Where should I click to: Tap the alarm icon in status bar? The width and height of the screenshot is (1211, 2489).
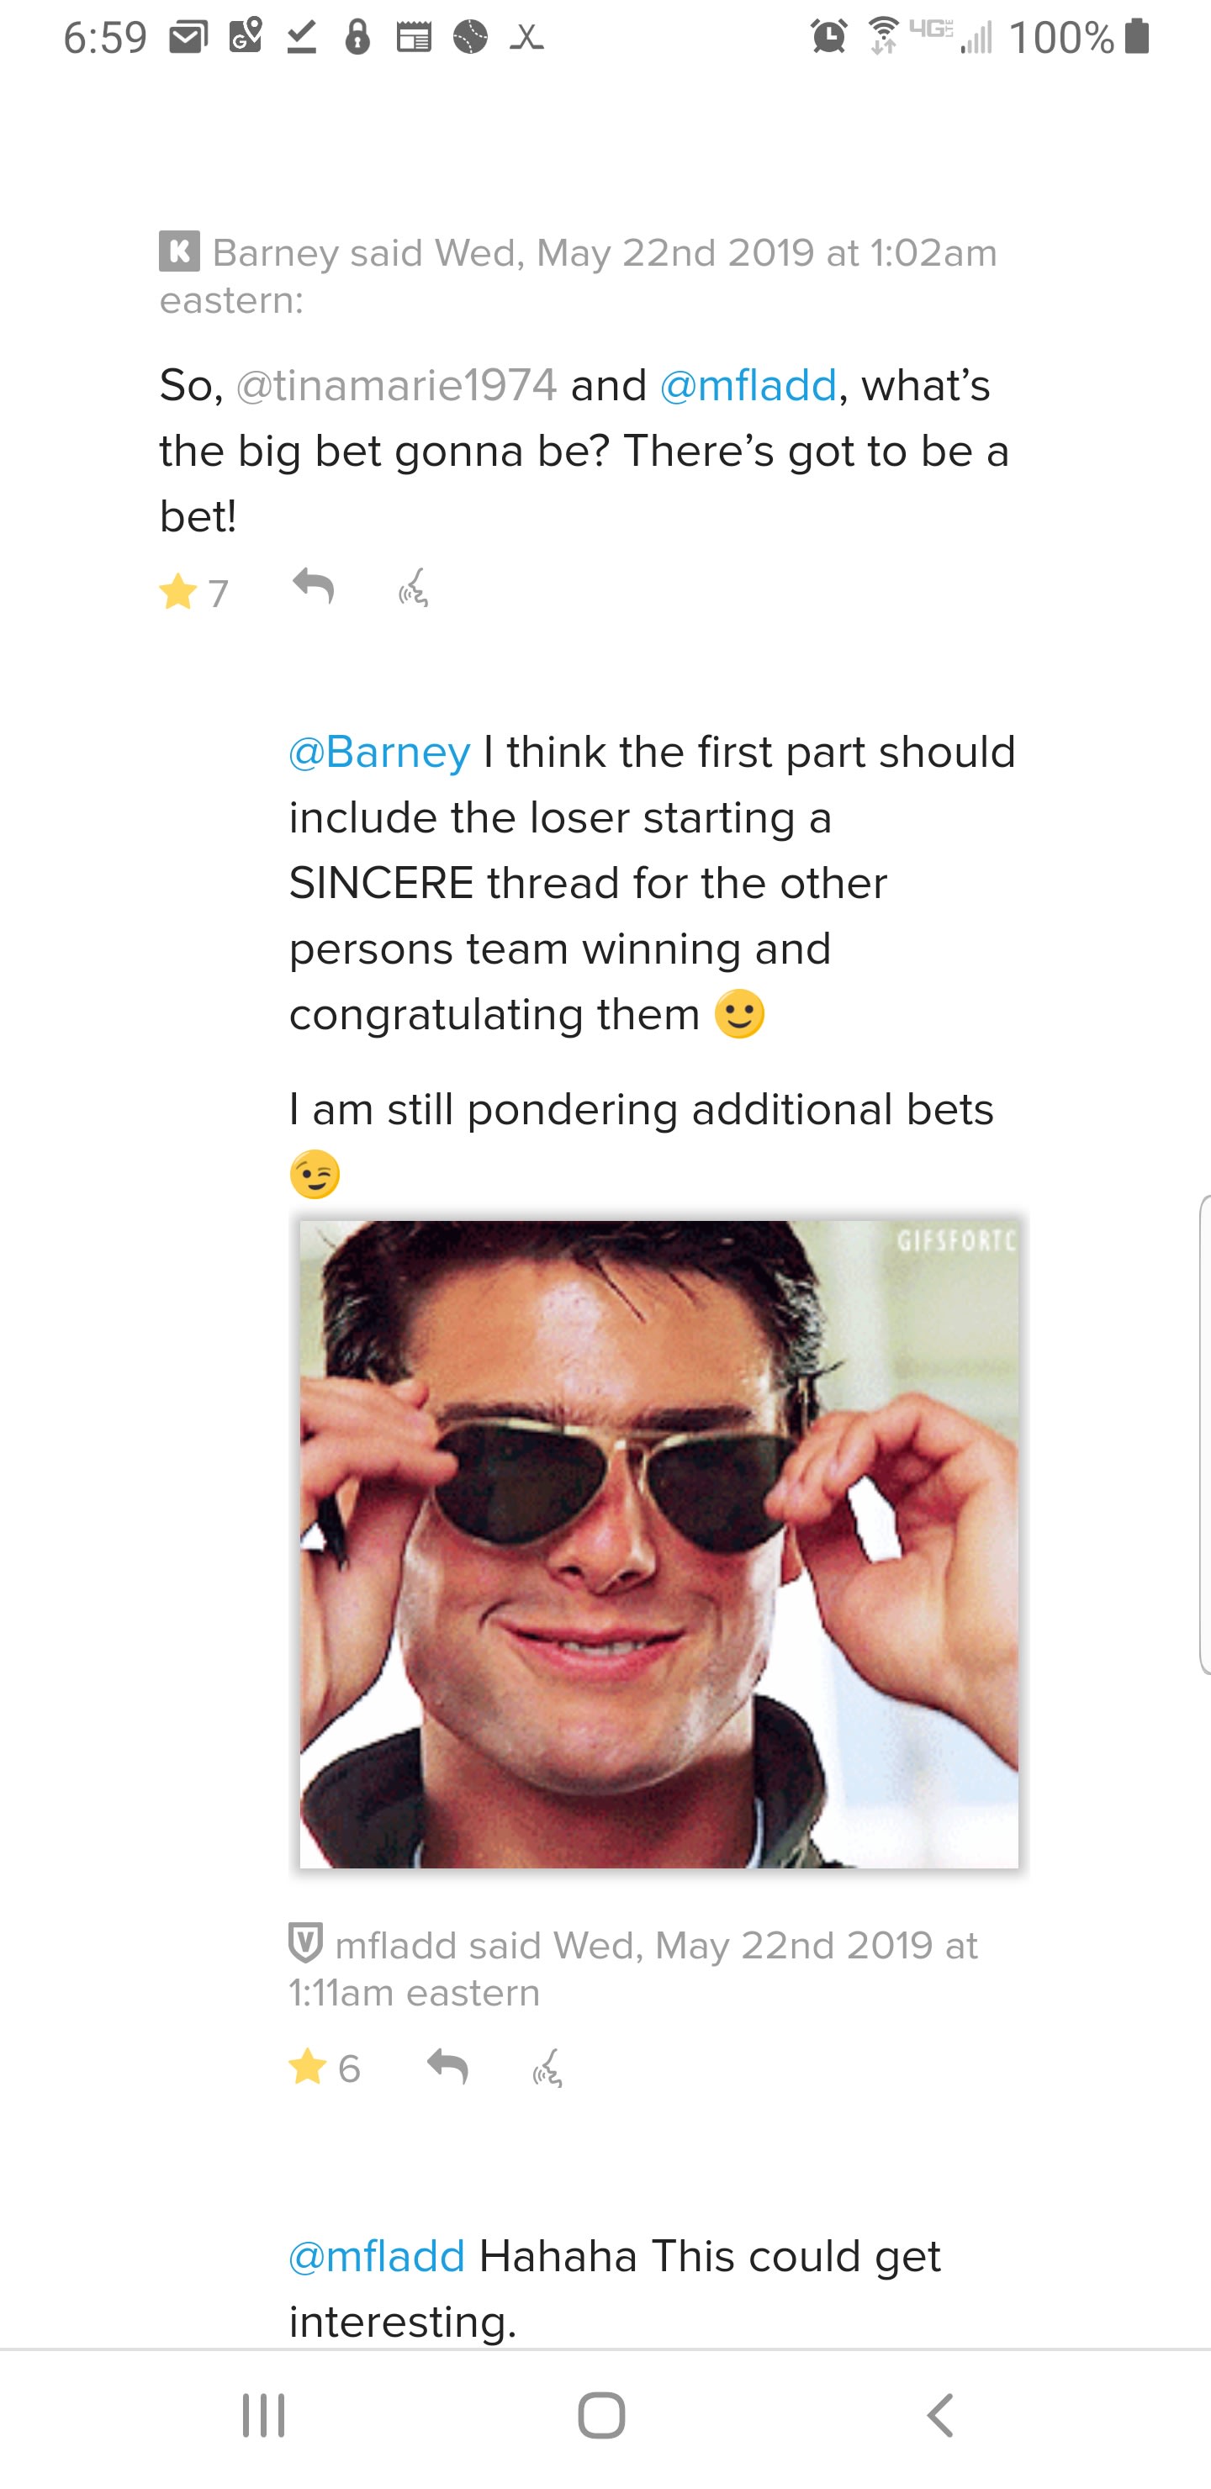point(828,38)
